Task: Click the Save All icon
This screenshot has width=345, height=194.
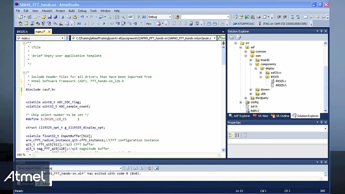Action: tap(56, 17)
